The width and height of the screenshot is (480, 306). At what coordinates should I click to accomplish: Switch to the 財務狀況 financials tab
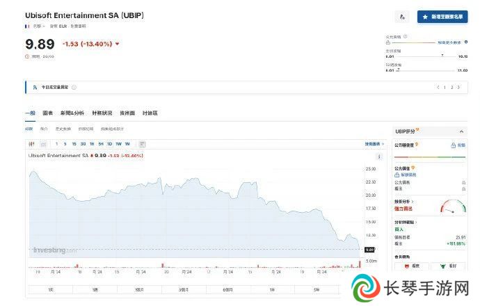(x=102, y=113)
